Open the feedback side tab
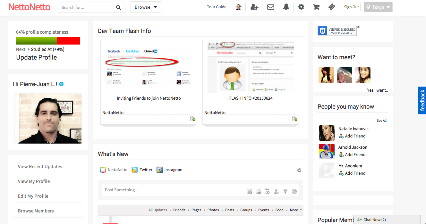Viewport: 426px width, 224px height. [x=422, y=100]
